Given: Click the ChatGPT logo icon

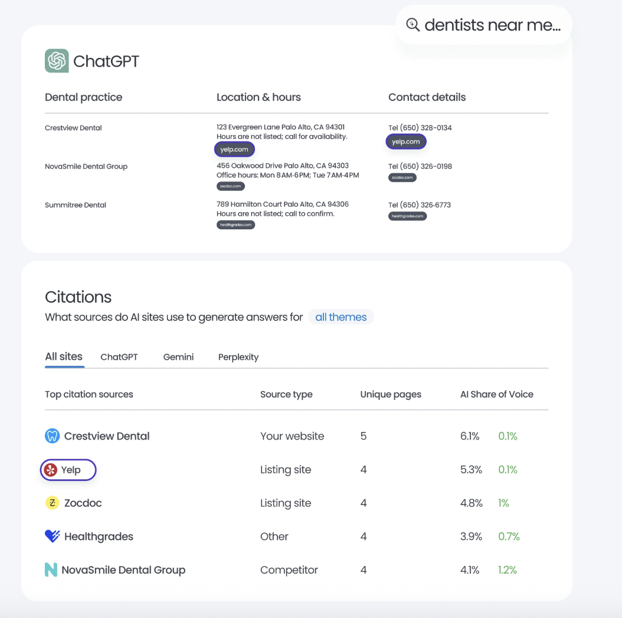Looking at the screenshot, I should pyautogui.click(x=57, y=61).
